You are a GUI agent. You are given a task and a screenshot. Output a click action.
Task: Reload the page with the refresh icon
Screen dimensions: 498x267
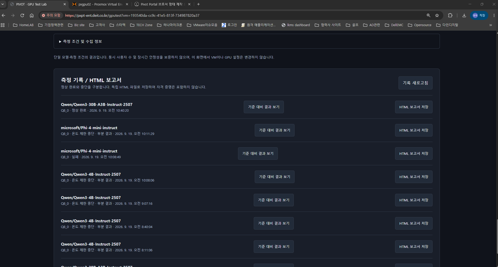(22, 15)
